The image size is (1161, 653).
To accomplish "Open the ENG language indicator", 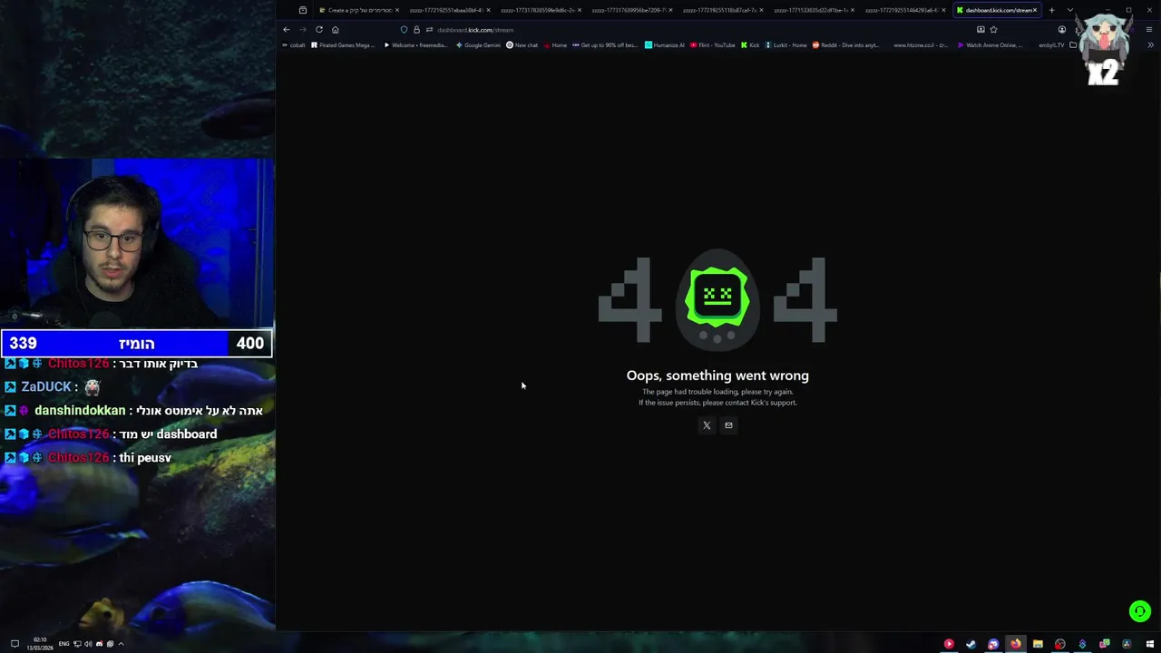I will coord(63,644).
